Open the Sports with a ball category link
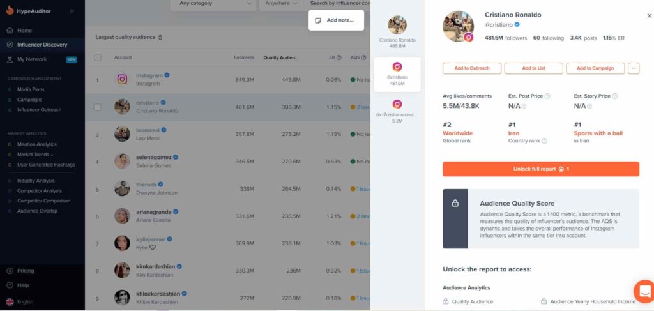This screenshot has width=654, height=311. click(598, 133)
